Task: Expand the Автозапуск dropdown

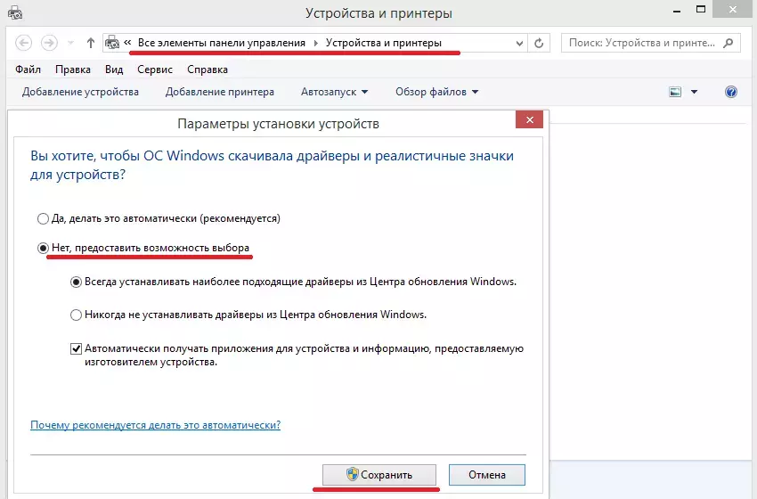Action: tap(334, 92)
